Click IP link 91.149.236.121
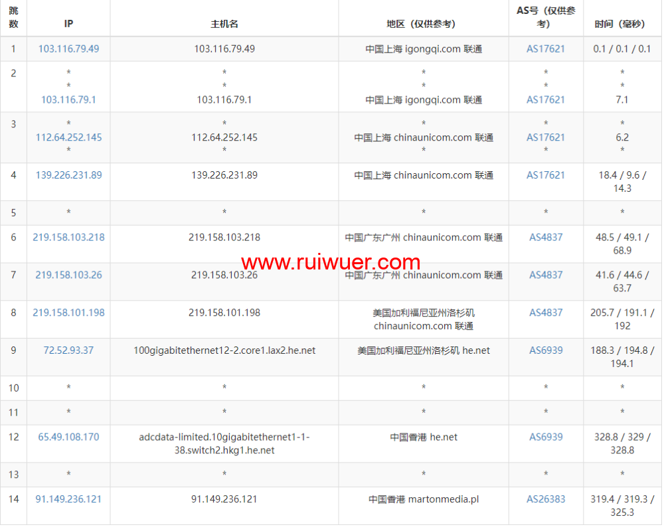 pos(68,499)
